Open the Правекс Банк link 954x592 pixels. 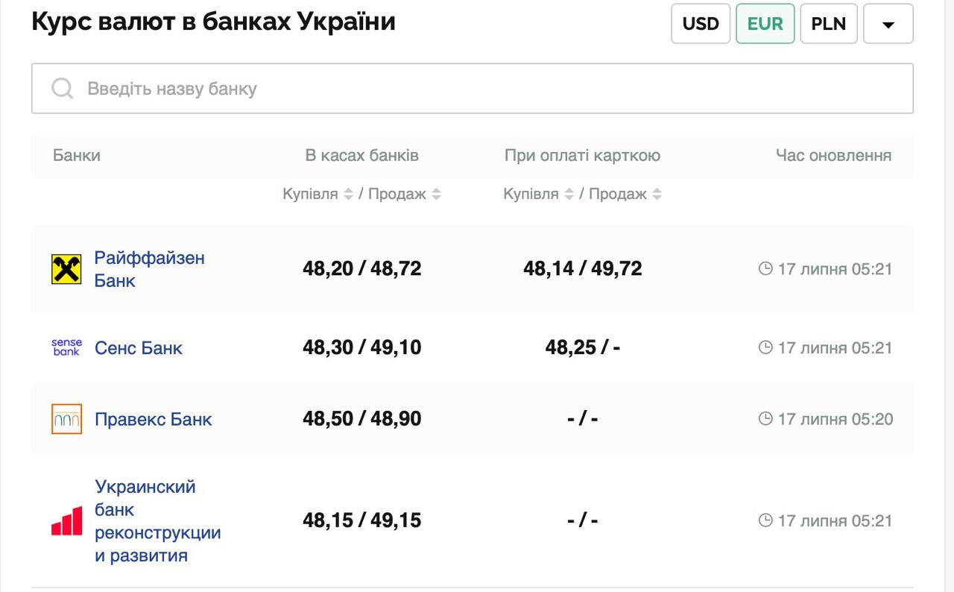(153, 420)
